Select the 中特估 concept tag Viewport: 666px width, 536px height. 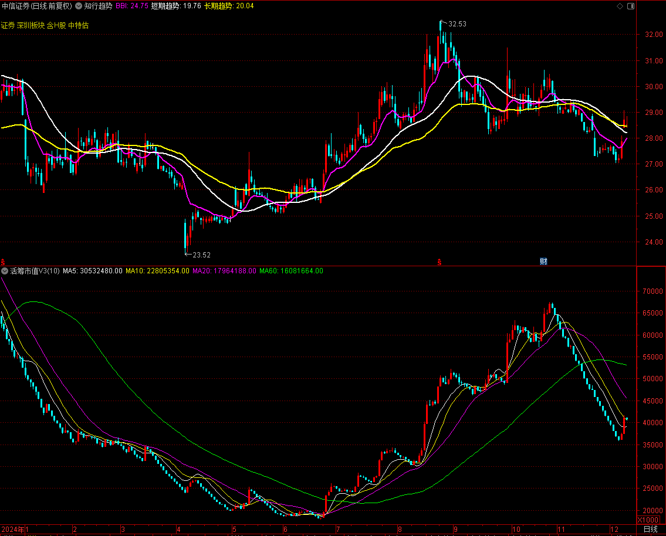click(79, 26)
